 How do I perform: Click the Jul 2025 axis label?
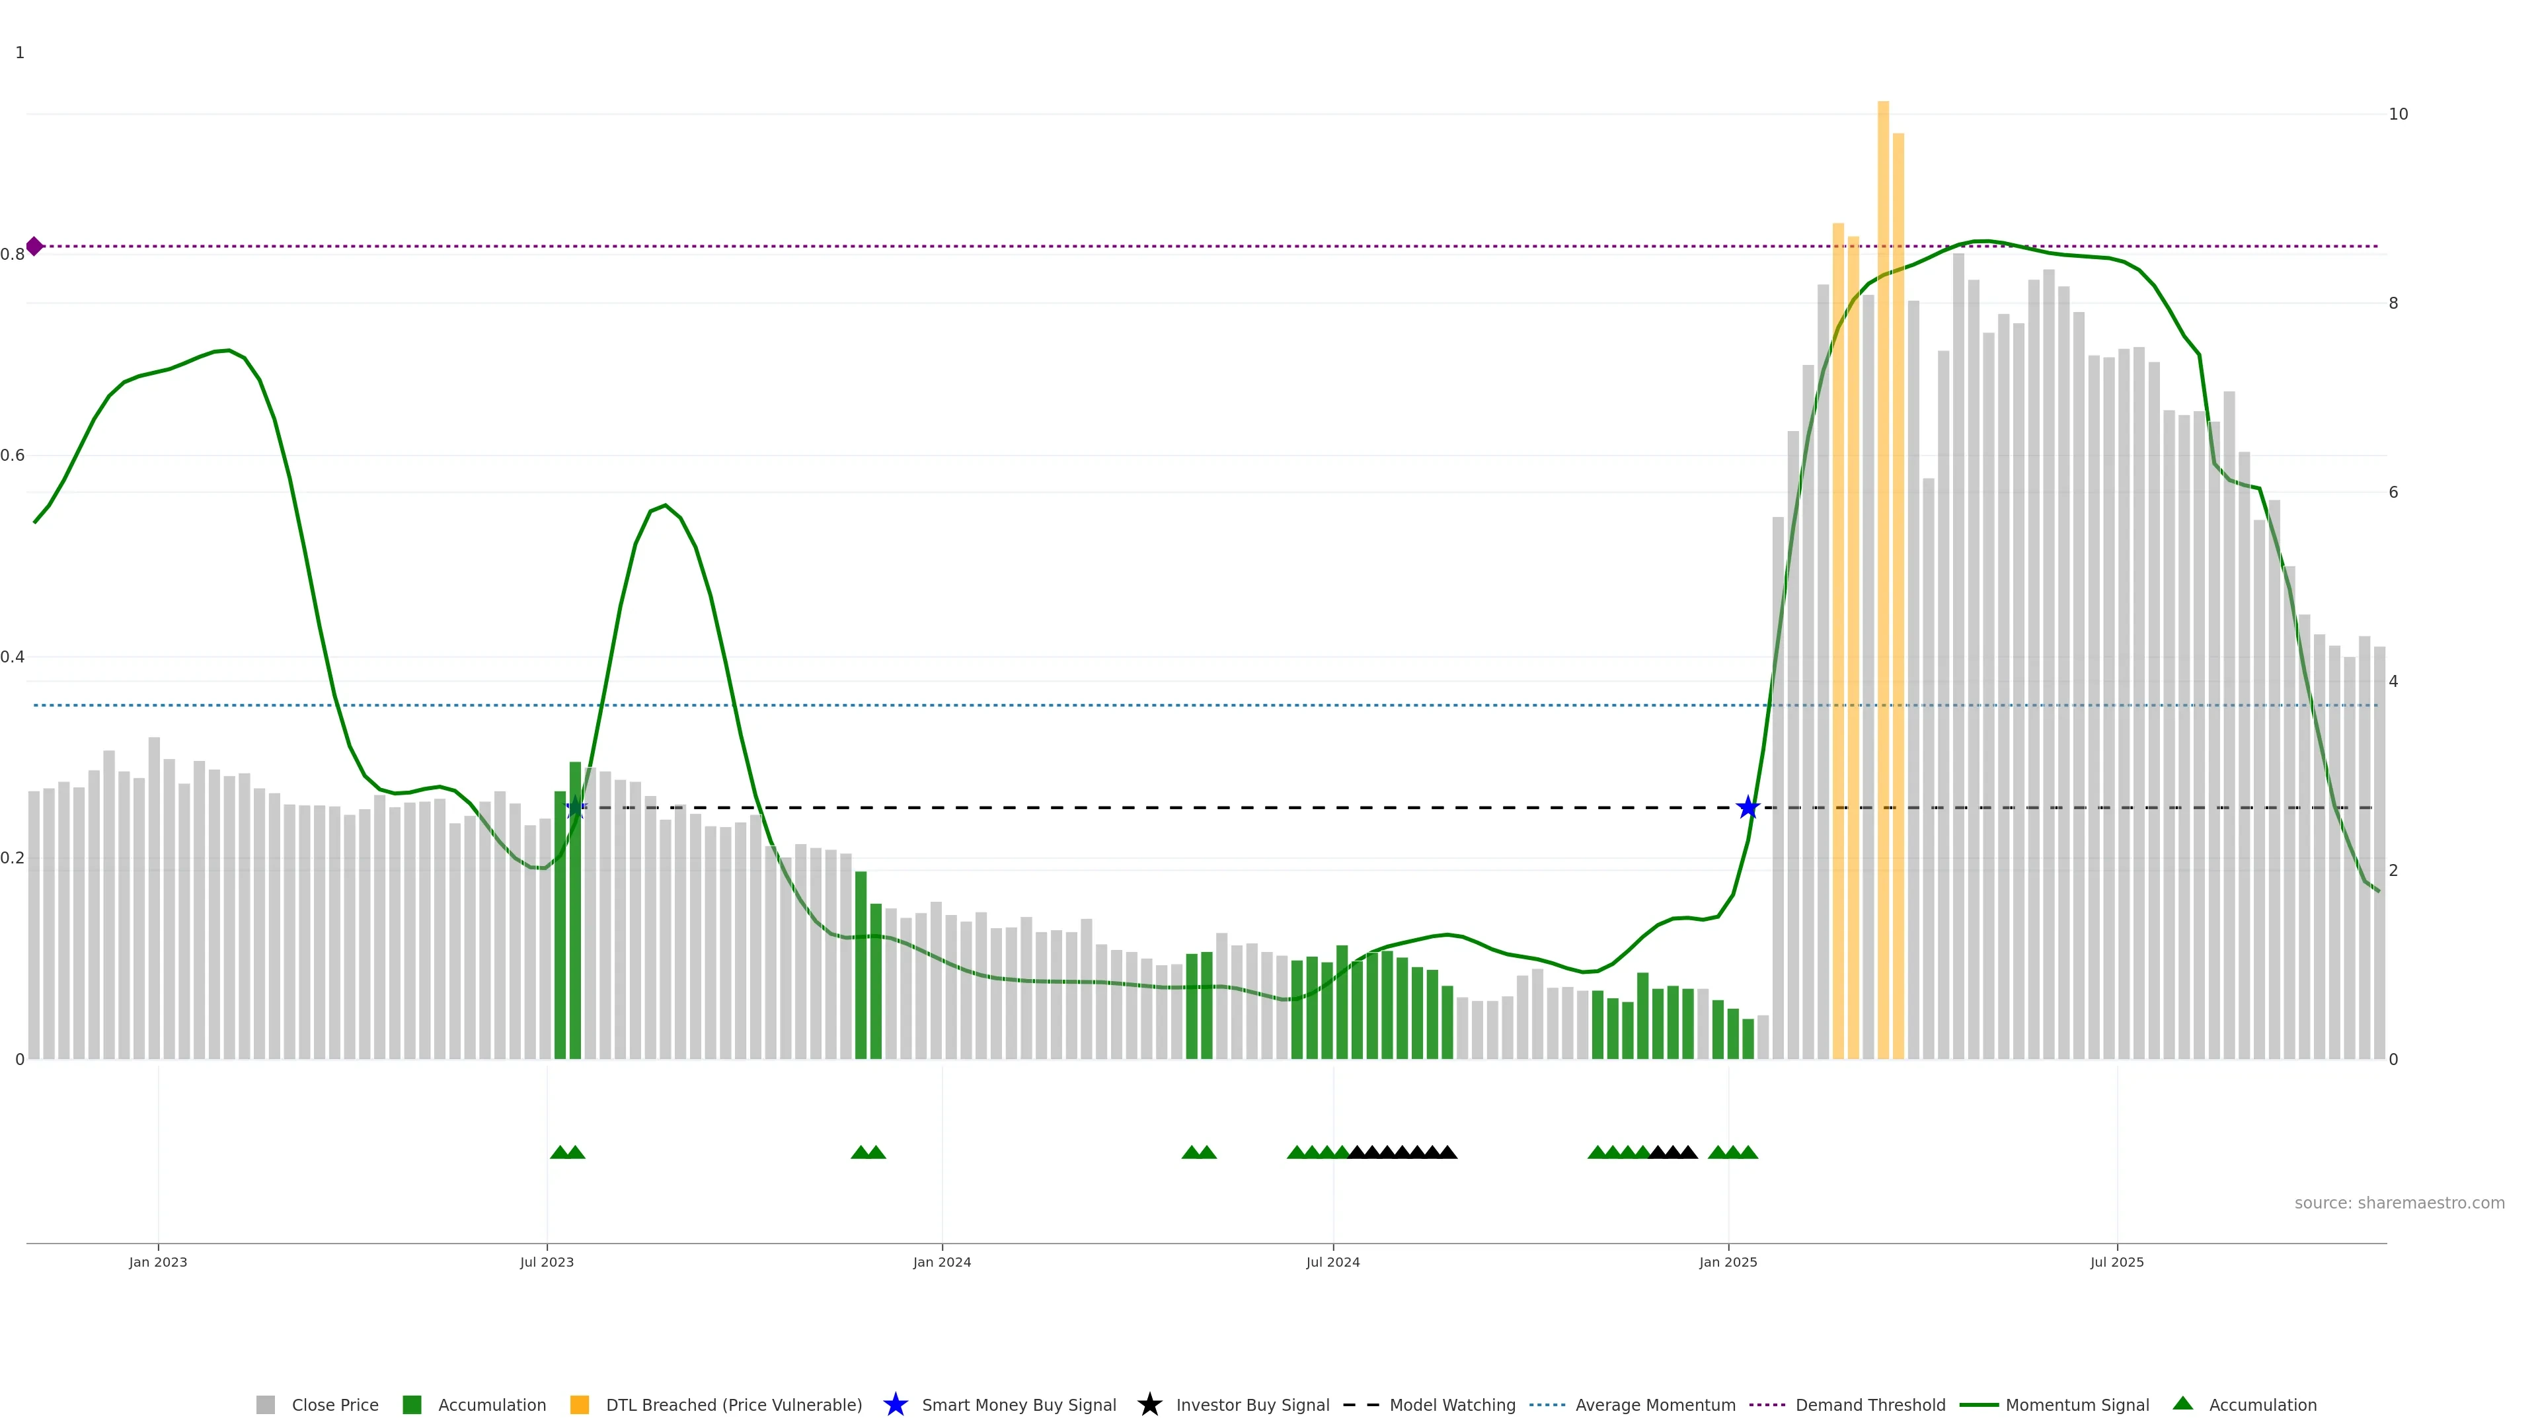click(2116, 1261)
